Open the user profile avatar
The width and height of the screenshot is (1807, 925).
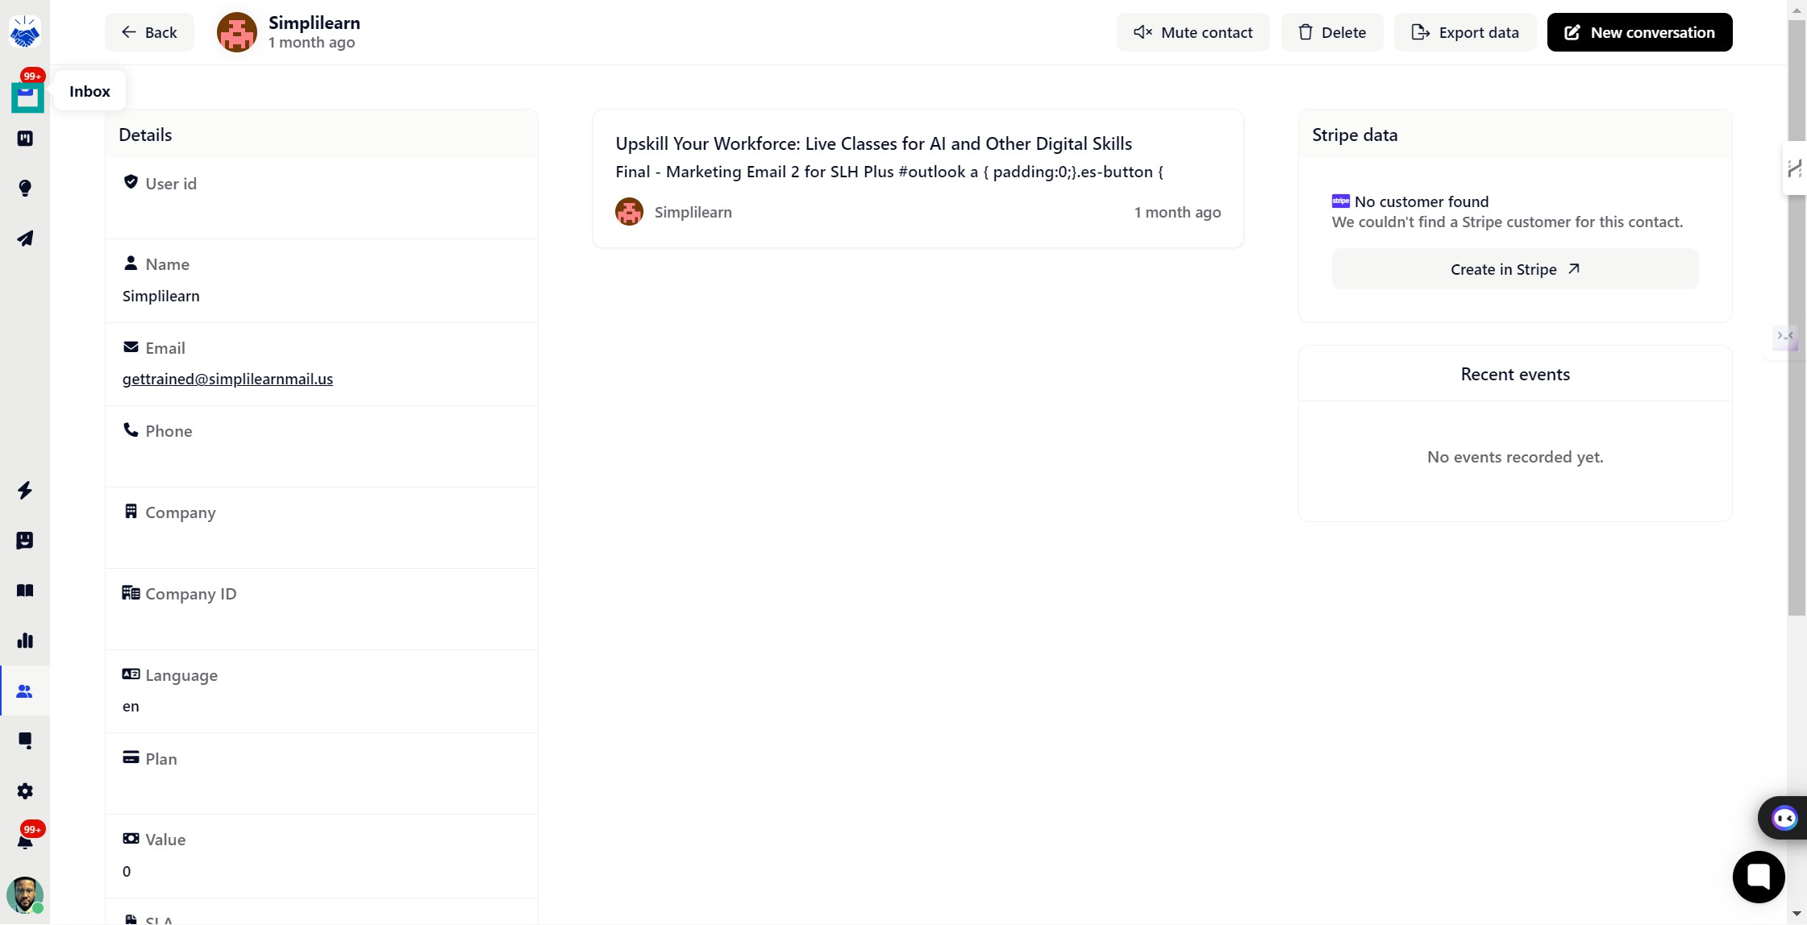25,894
